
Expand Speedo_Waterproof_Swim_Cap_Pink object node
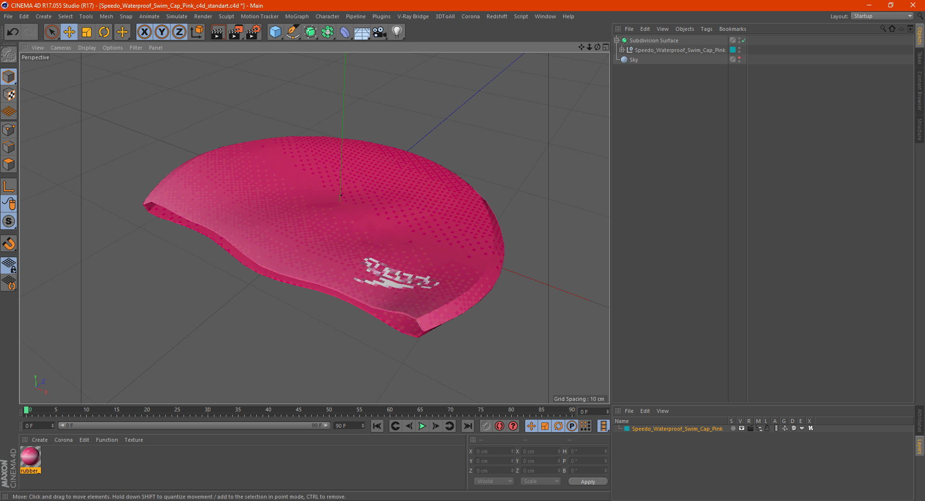coord(621,50)
